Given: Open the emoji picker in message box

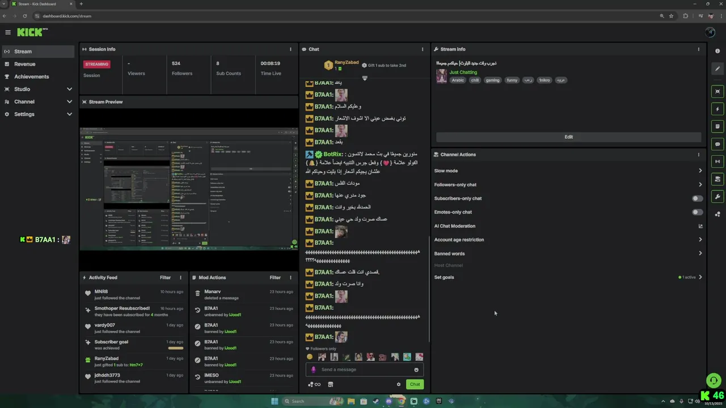Looking at the screenshot, I should tap(416, 369).
